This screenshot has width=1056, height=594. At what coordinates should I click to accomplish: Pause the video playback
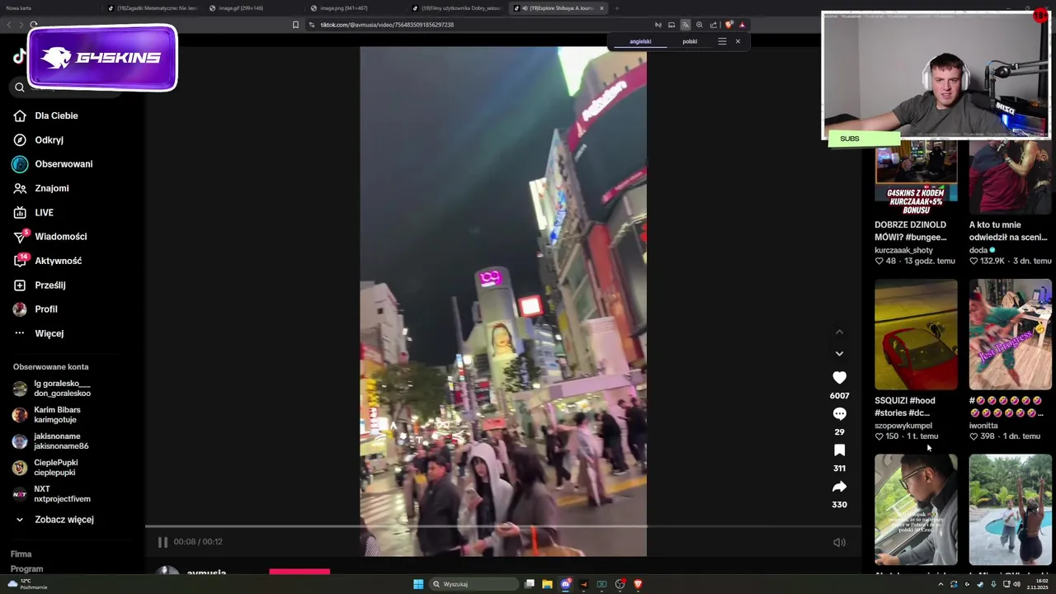[x=163, y=542]
